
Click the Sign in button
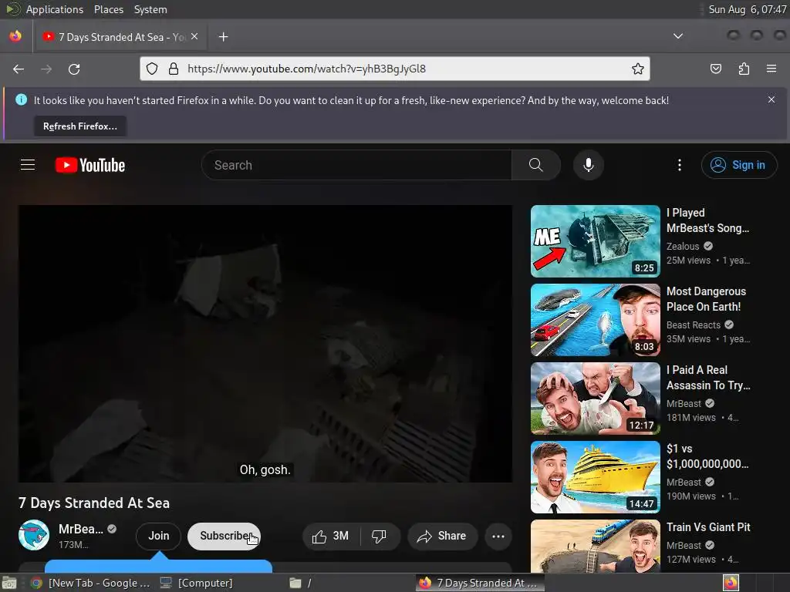pyautogui.click(x=738, y=165)
